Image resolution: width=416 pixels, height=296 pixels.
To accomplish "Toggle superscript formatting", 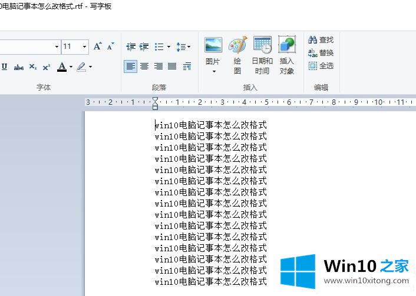I will pos(47,67).
